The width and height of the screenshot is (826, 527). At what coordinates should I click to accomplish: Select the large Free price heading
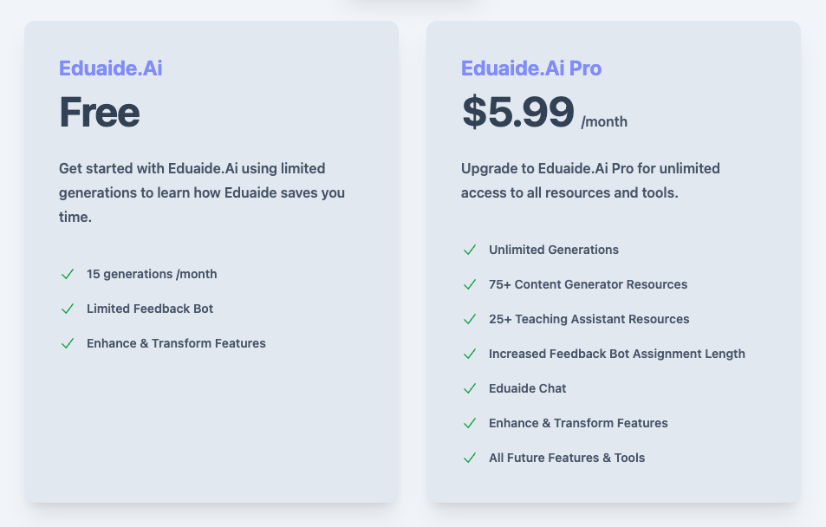pos(99,113)
